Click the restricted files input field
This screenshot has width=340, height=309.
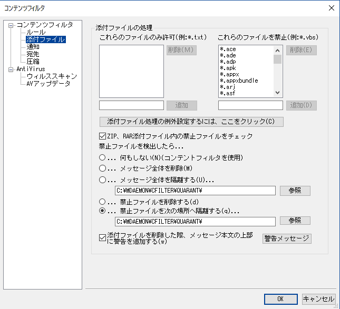point(250,105)
